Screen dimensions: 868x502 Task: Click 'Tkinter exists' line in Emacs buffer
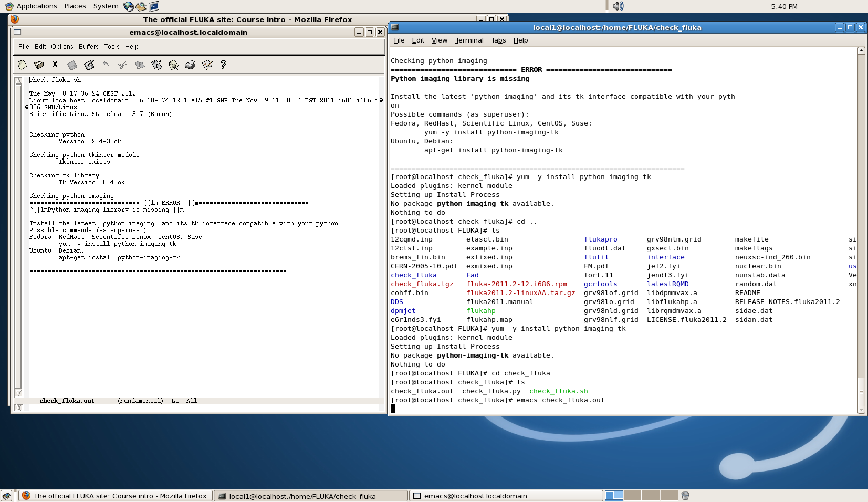click(x=84, y=162)
